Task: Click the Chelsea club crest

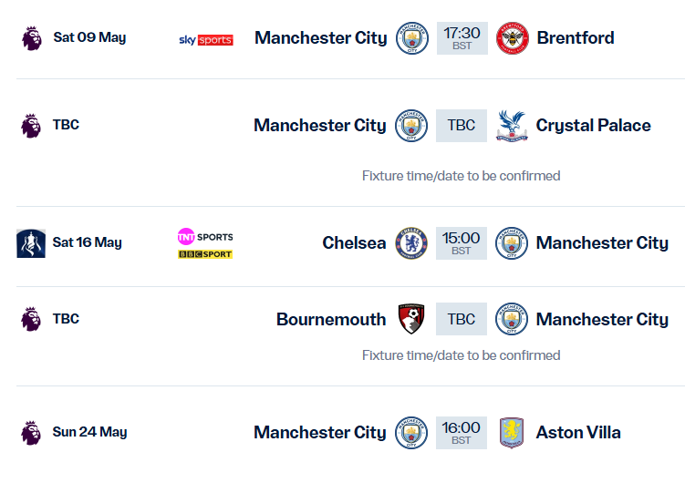Action: tap(410, 243)
